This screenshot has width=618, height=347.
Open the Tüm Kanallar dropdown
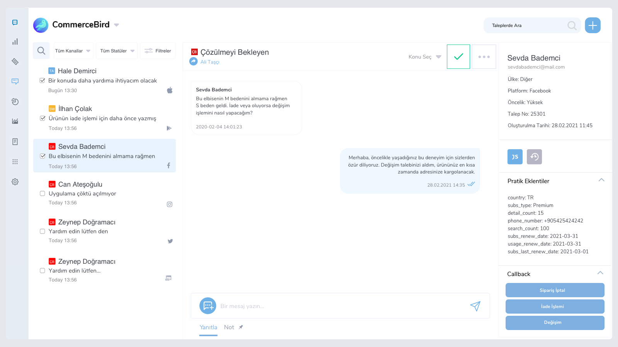73,51
